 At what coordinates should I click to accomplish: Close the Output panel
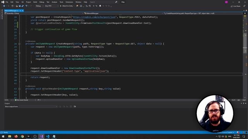246,103
